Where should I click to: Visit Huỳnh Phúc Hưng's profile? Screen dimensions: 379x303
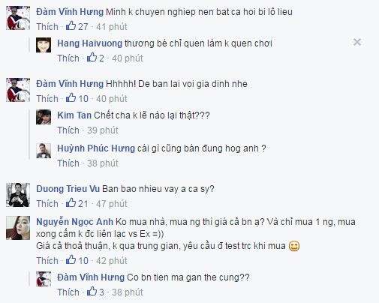click(x=96, y=148)
